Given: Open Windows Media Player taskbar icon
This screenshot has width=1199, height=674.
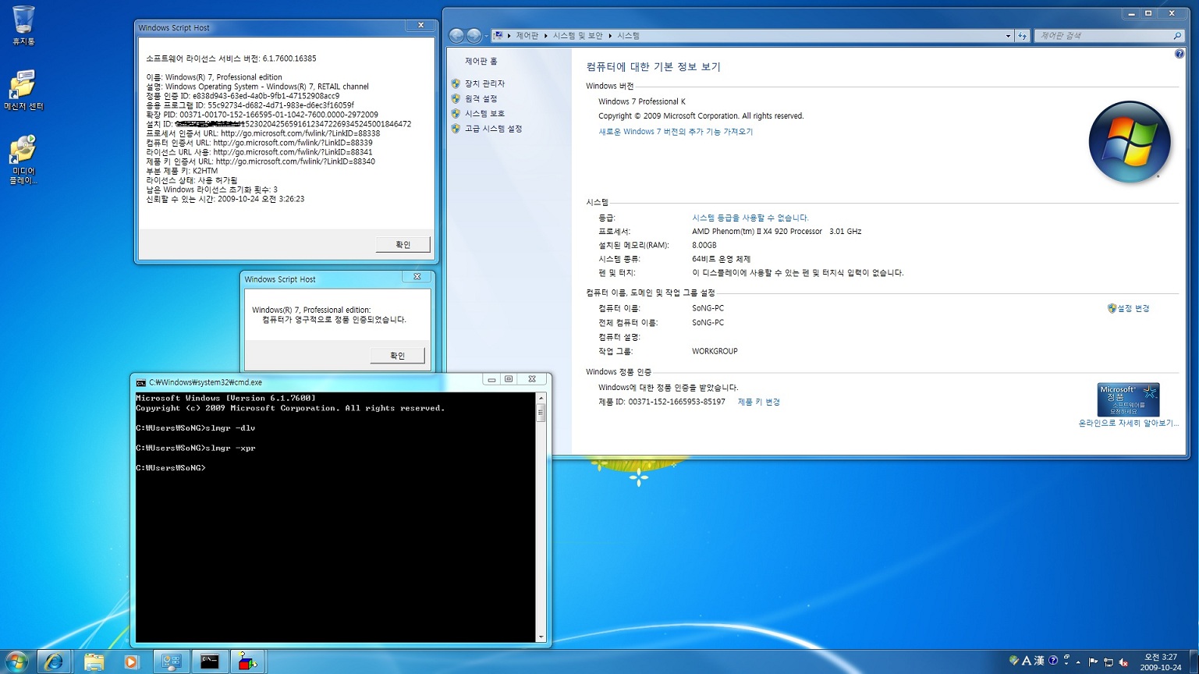Looking at the screenshot, I should click(131, 662).
